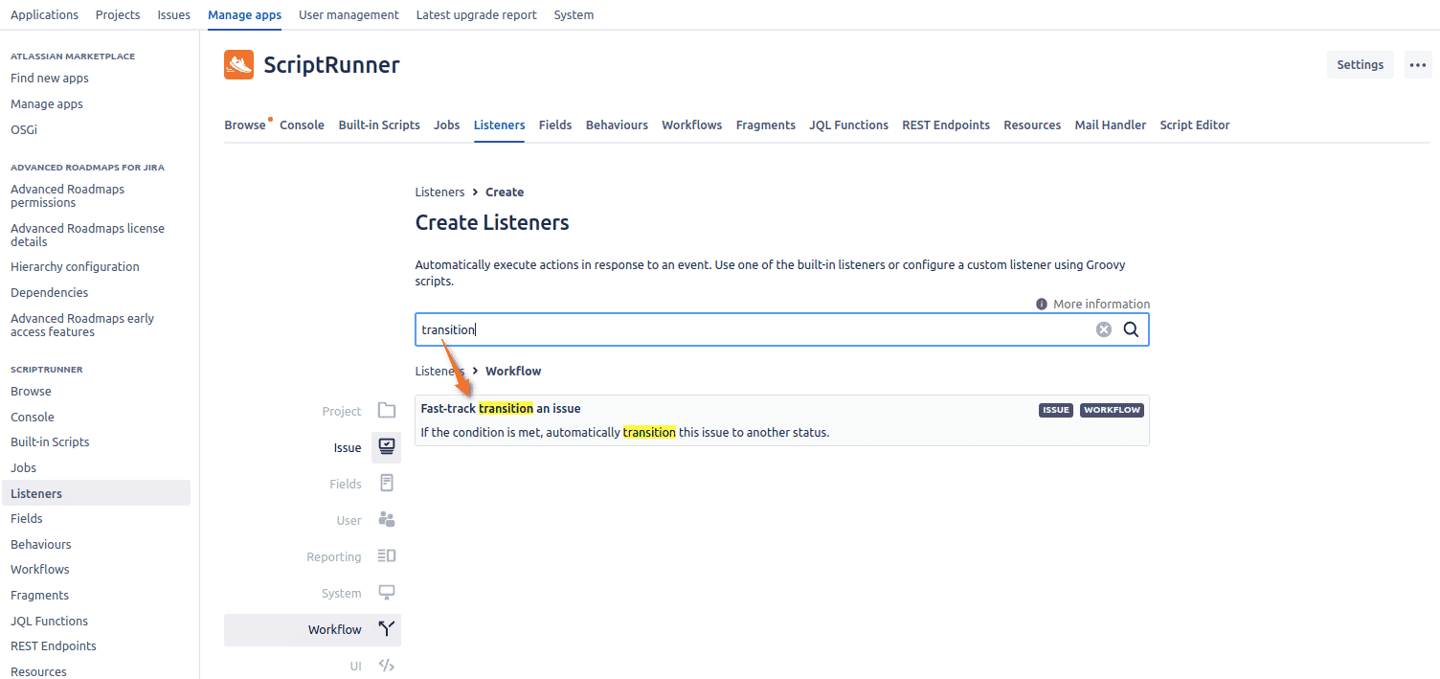Open Built-in Scripts in sidebar

coord(50,442)
